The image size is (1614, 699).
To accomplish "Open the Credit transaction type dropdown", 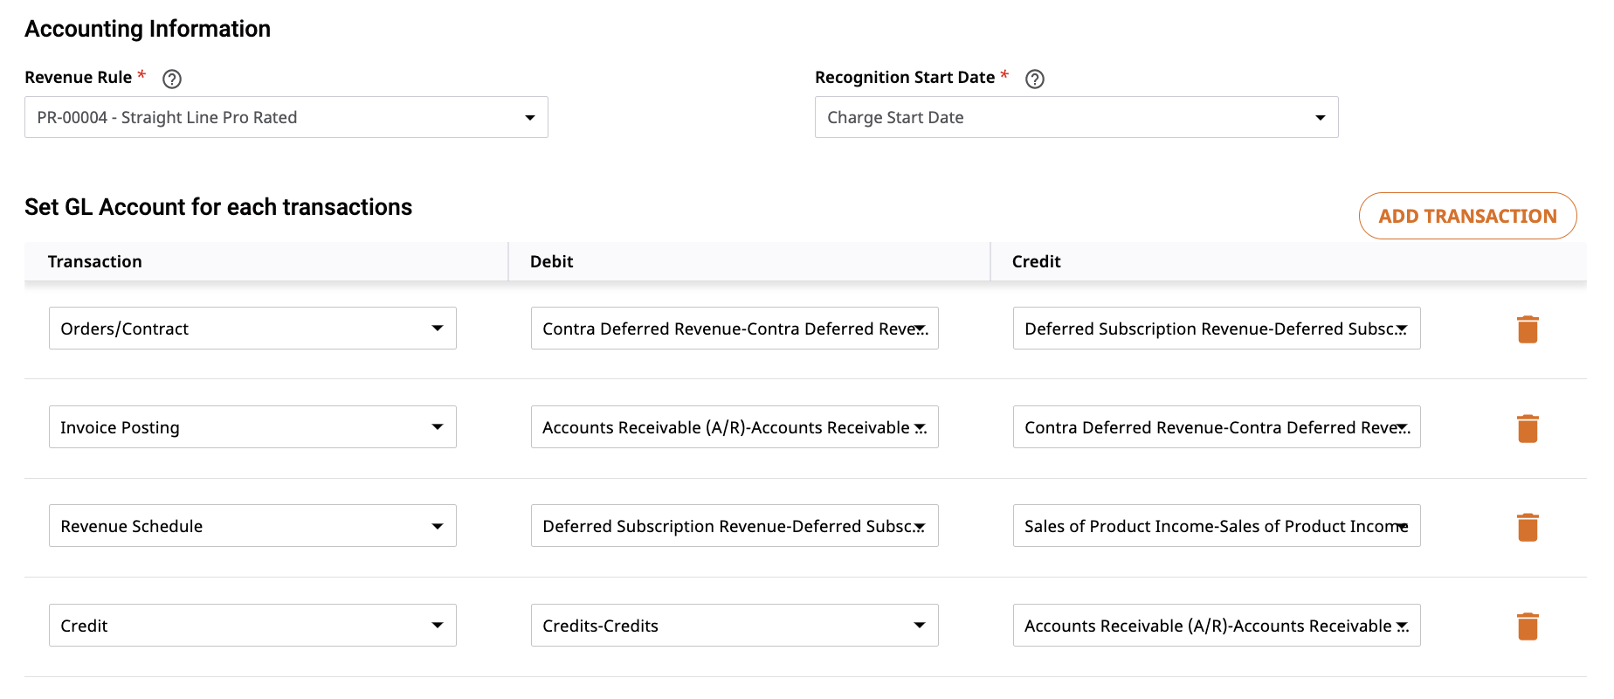I will (x=252, y=626).
